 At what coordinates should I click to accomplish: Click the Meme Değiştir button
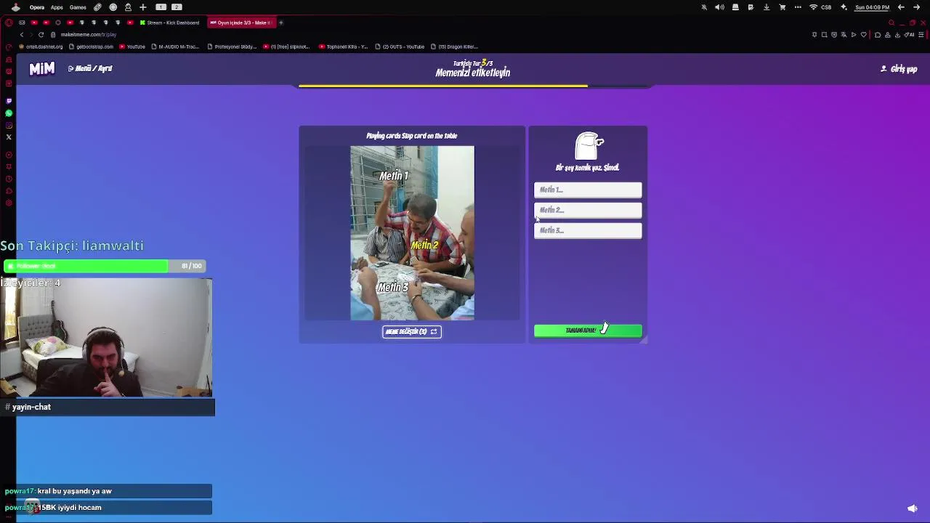pos(412,331)
